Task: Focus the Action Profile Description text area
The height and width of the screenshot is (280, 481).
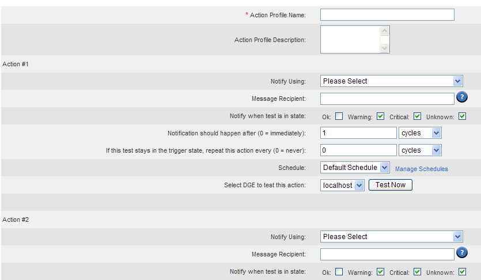Action: coord(350,40)
